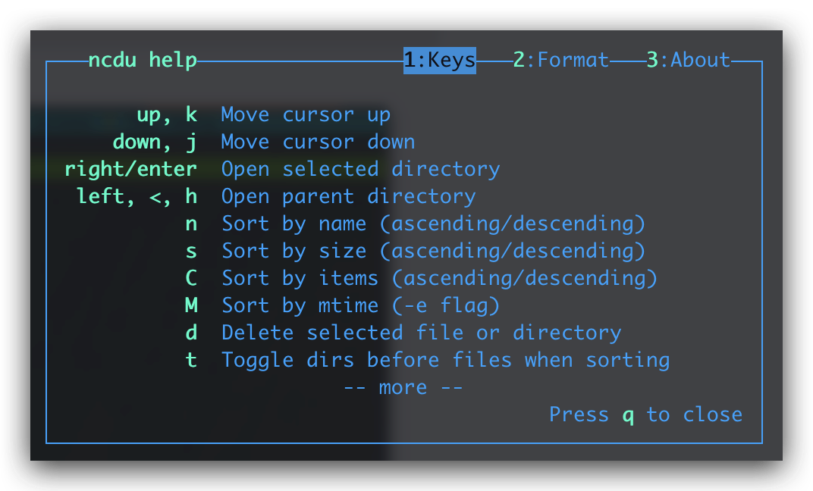Switch to the 1:Keys tab
This screenshot has width=813, height=491.
tap(439, 60)
